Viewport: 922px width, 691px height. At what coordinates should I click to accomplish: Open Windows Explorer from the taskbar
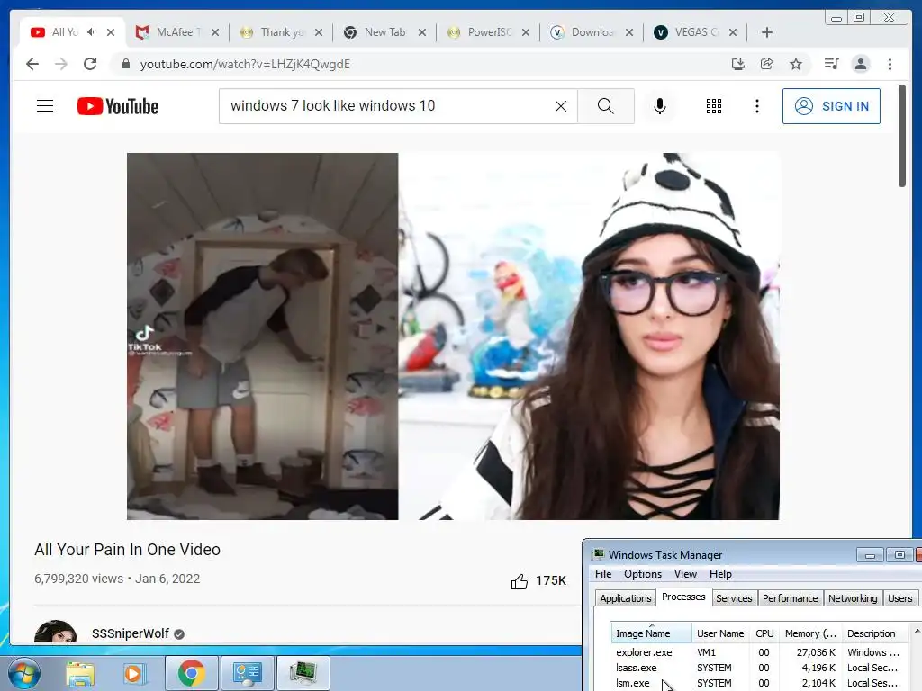(80, 673)
